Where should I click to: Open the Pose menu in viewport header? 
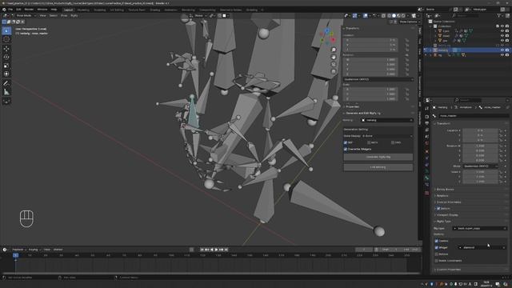pyautogui.click(x=64, y=15)
